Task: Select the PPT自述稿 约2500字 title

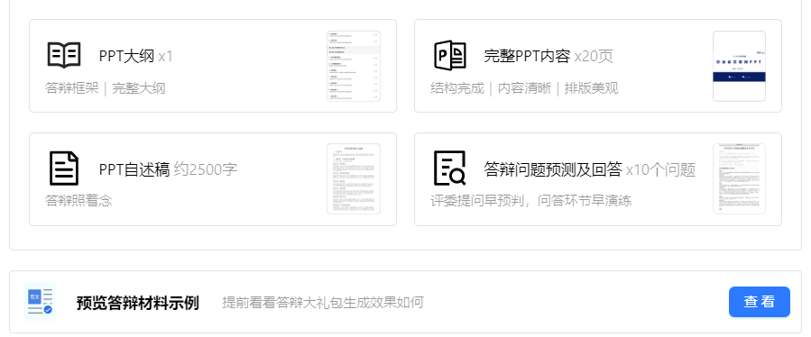Action: tap(168, 169)
